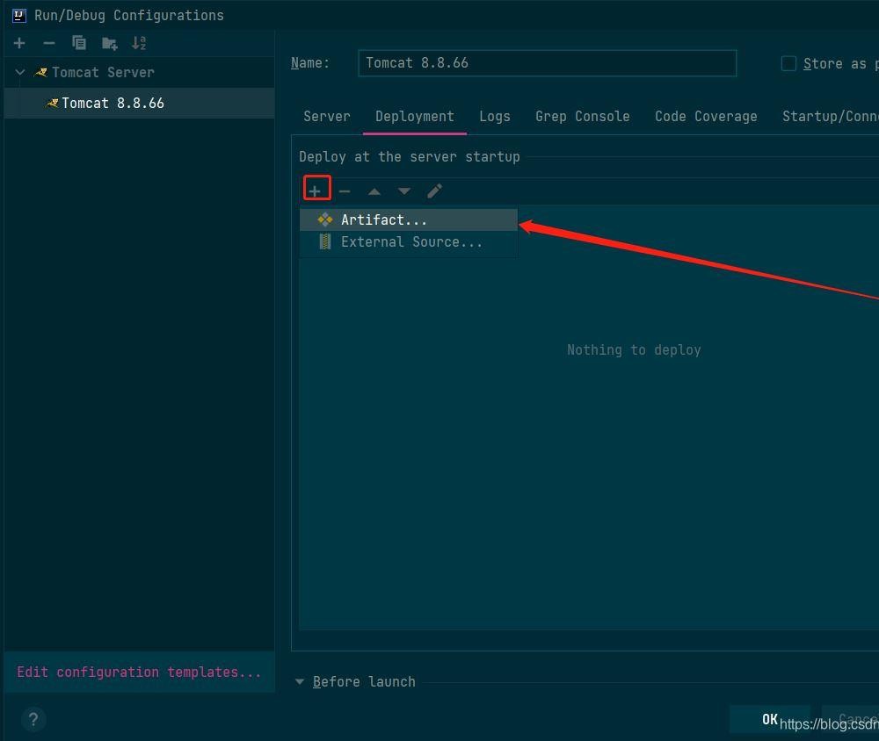Click the add new configuration plus icon

point(19,43)
